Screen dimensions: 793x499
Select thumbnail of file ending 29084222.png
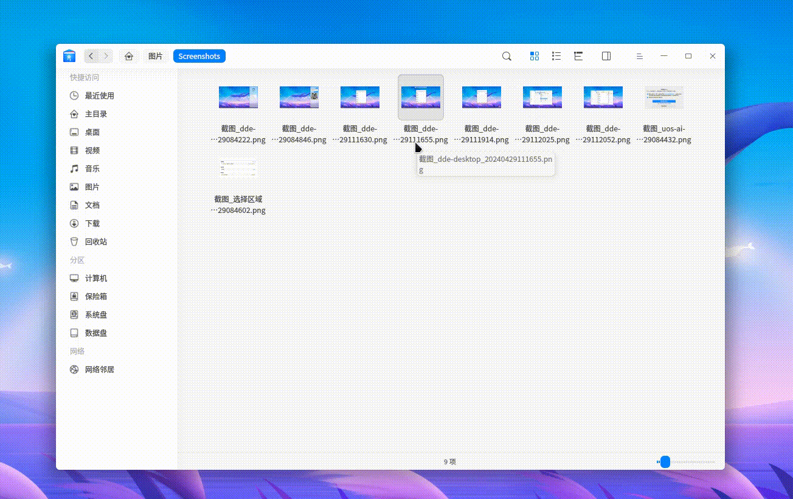coord(238,97)
